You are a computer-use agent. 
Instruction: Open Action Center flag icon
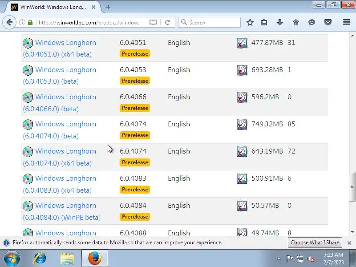click(x=289, y=259)
